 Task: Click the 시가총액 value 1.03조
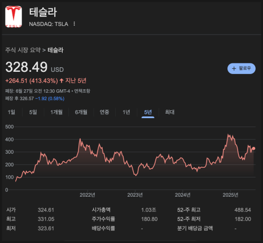pos(148,210)
